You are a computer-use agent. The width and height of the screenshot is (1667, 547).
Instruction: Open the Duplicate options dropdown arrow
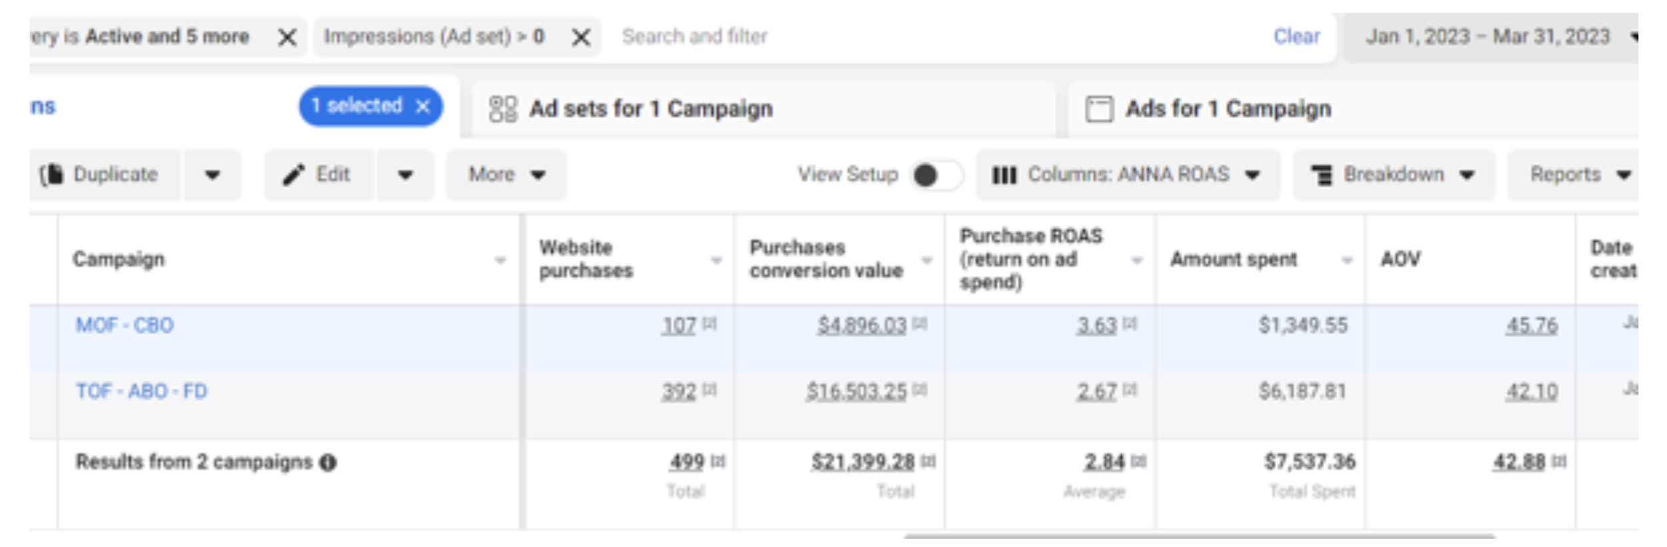(212, 175)
